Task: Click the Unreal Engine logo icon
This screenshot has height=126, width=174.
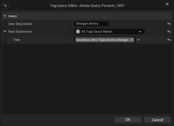Action: tap(5, 5)
